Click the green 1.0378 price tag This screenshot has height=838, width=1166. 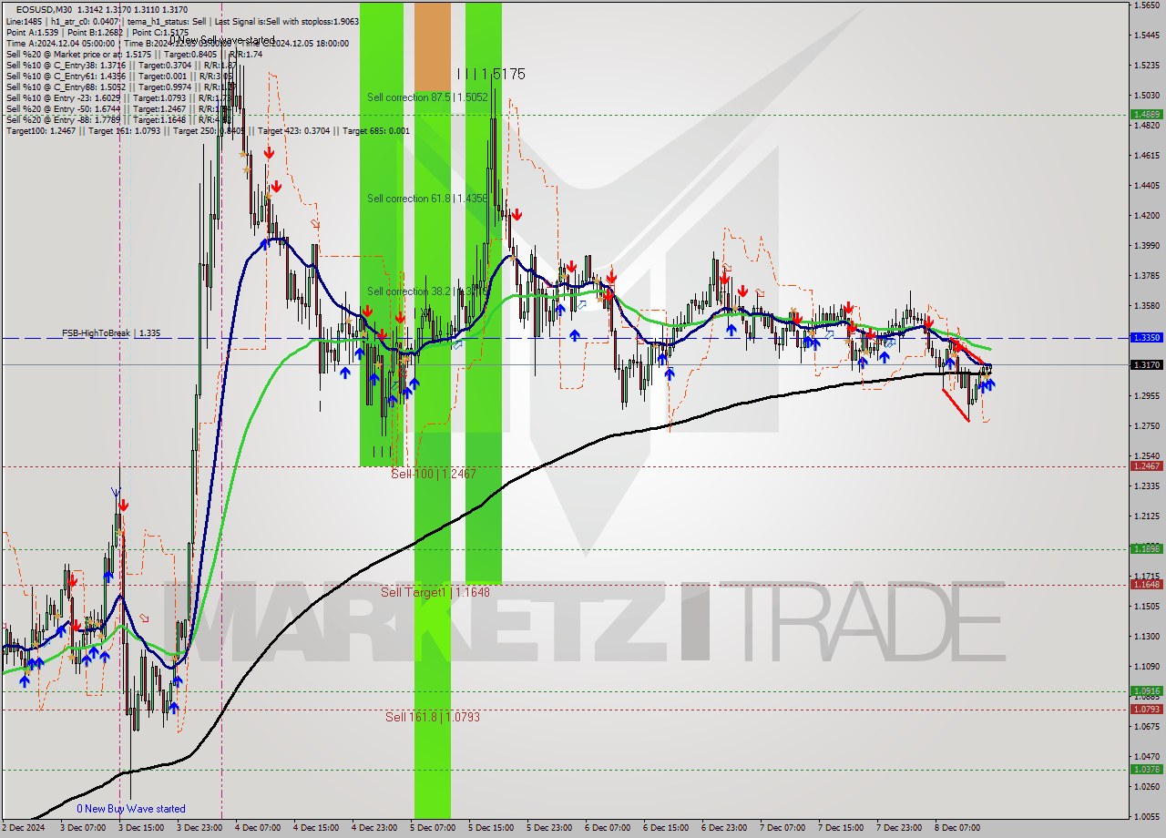[1146, 769]
